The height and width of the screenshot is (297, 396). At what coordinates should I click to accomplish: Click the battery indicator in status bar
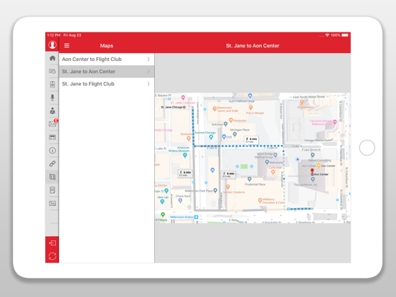coord(345,35)
